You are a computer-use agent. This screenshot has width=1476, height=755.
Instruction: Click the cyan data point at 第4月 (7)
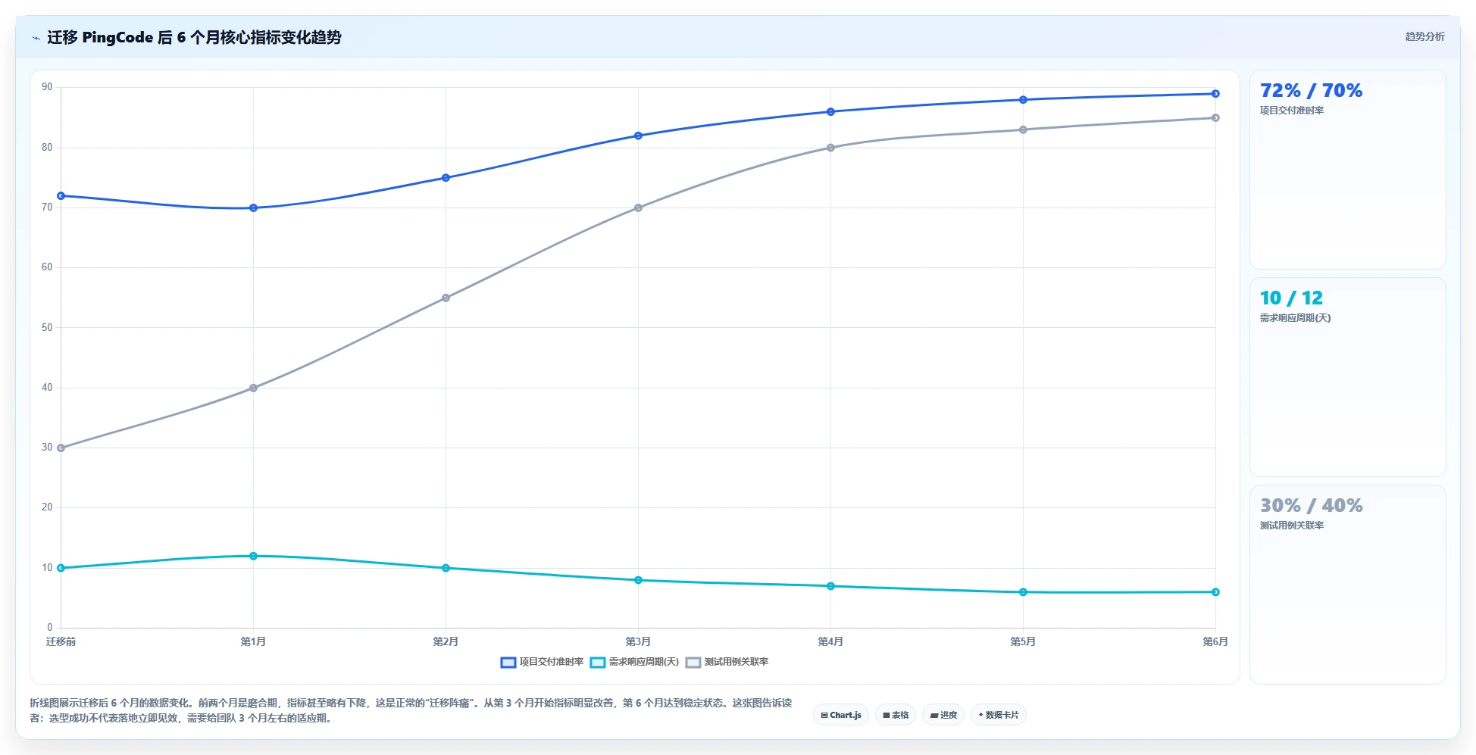(x=831, y=587)
